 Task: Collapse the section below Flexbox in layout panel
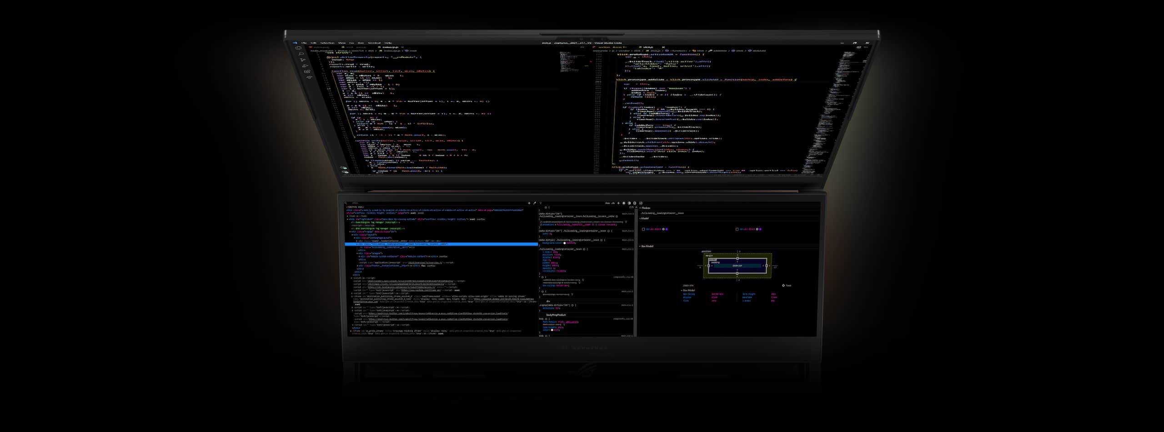click(x=640, y=218)
